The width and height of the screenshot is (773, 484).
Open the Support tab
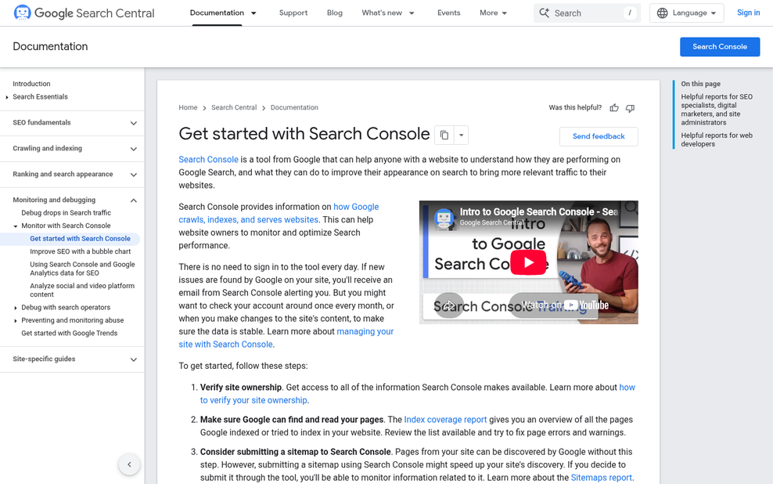(x=293, y=13)
